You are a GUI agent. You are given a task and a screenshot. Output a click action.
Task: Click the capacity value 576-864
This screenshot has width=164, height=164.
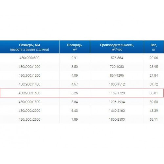point(117,58)
